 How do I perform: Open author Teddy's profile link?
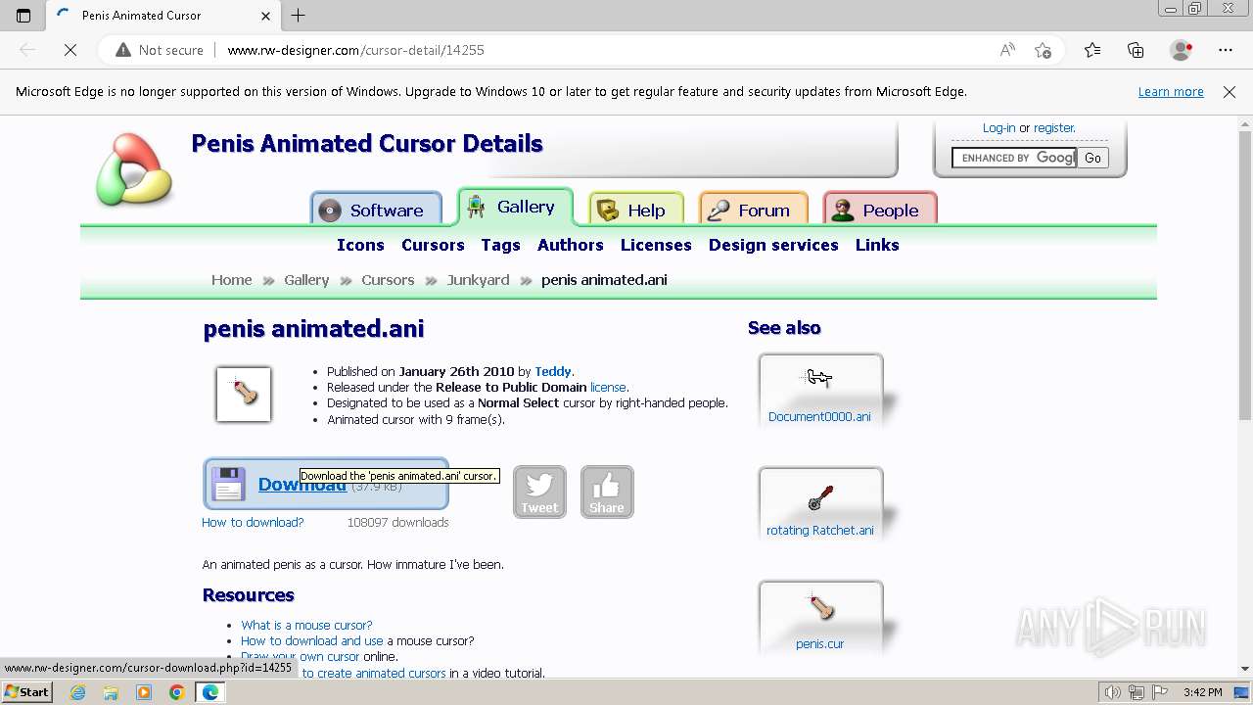point(553,371)
